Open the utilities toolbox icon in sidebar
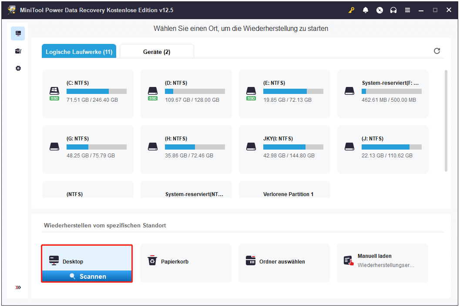This screenshot has width=460, height=307. (x=18, y=51)
